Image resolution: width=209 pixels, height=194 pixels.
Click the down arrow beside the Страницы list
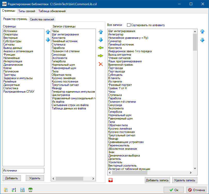48,40
